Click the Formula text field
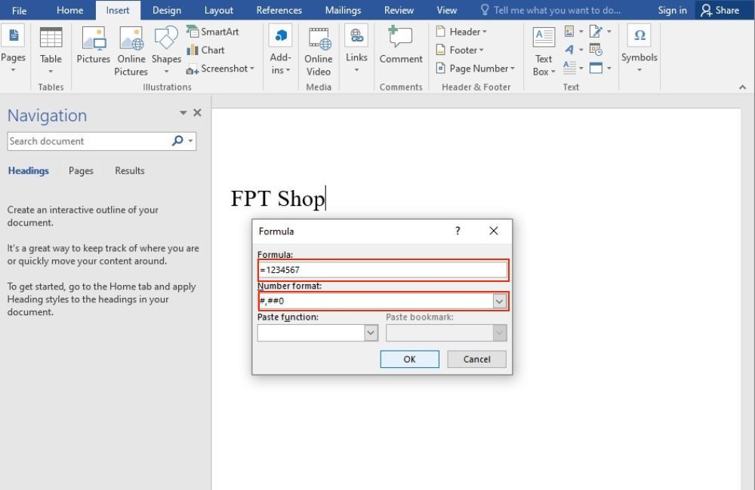This screenshot has height=490, width=755. [383, 270]
